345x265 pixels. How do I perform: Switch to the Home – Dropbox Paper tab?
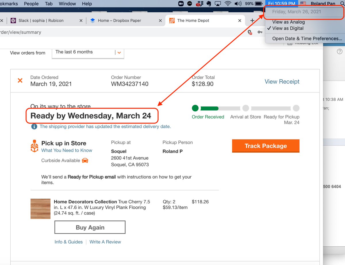pyautogui.click(x=125, y=20)
